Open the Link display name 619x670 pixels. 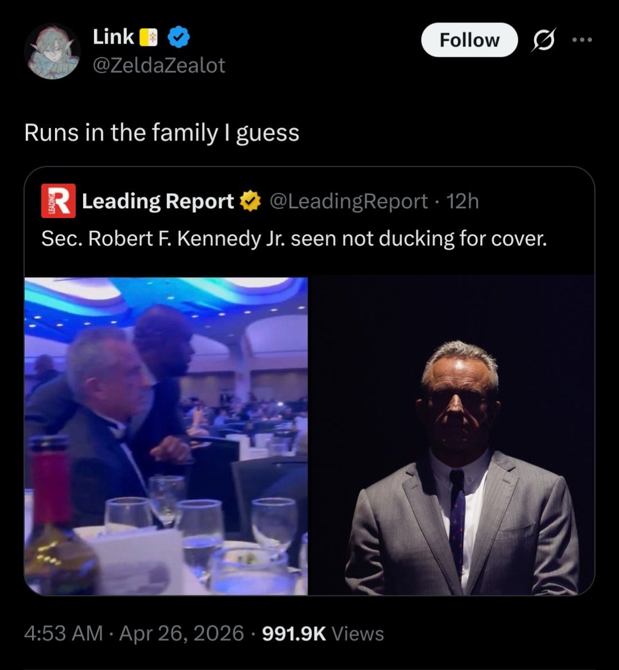click(x=113, y=37)
